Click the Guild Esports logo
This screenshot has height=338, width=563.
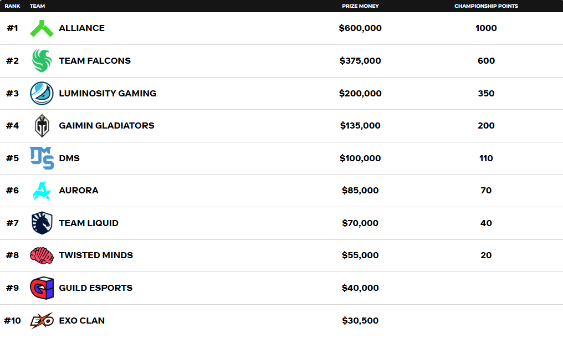(x=42, y=288)
